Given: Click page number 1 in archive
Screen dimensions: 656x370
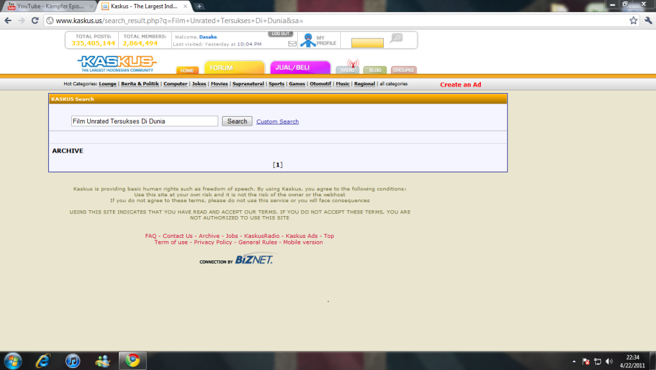Looking at the screenshot, I should coord(278,165).
